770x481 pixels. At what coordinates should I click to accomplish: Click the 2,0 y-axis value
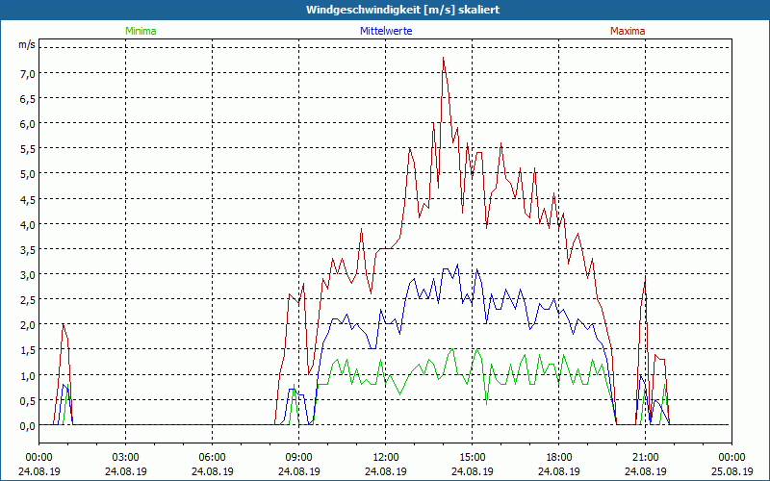28,324
